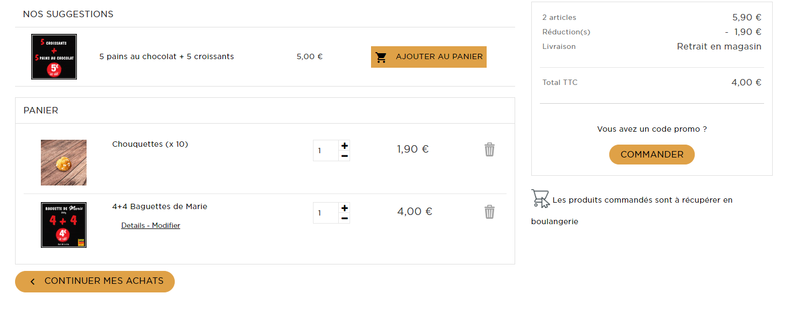Click the Chouquettes quantity field

pyautogui.click(x=326, y=151)
